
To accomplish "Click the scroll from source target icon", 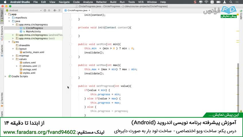I will [x=45, y=10].
